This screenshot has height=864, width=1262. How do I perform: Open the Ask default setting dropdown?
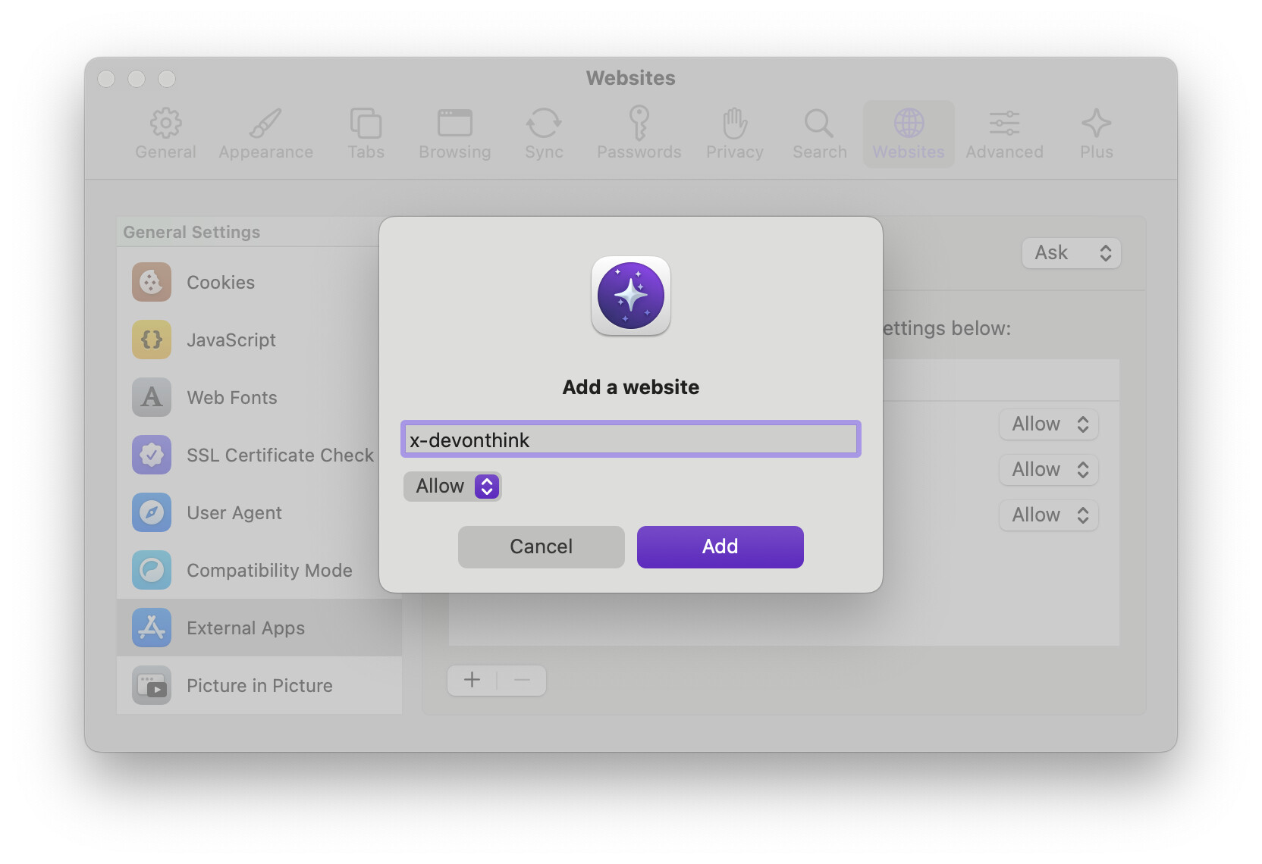(x=1072, y=253)
